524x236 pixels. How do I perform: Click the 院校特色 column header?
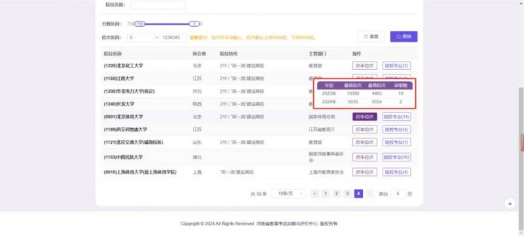[229, 54]
